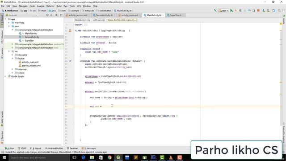Click the editor vertical scrollbar
This screenshot has width=286, height=161.
281,74
